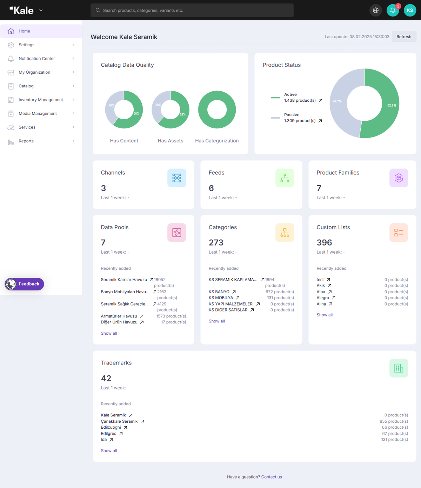Viewport: 421px width, 488px height.
Task: Click Show all under Custom Lists
Action: point(325,315)
